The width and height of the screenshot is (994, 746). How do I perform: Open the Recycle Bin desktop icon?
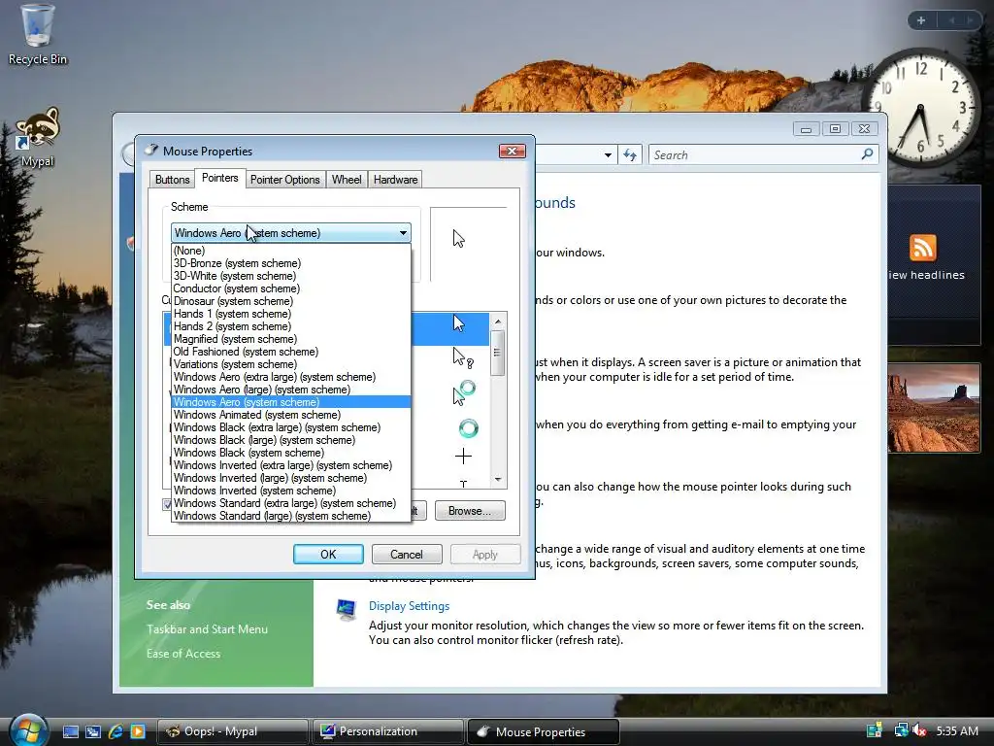tap(37, 35)
